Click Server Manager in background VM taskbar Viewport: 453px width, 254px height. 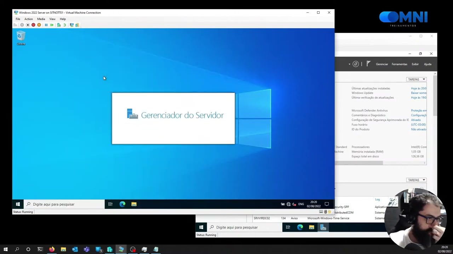point(323,228)
